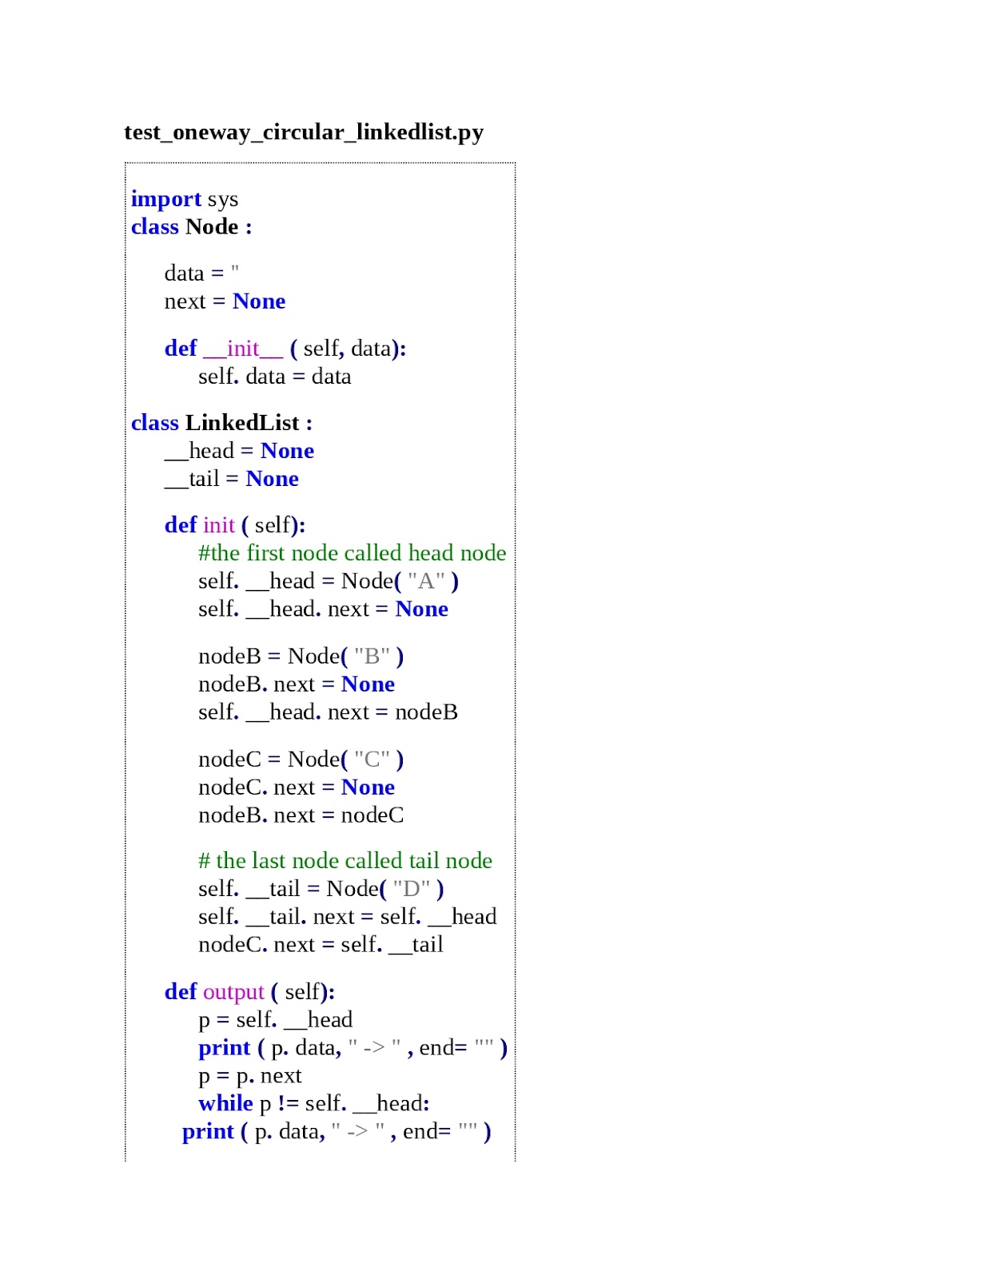The height and width of the screenshot is (1279, 988).
Task: Click the line 'self. __tail. next = self. __head'
Action: (348, 917)
